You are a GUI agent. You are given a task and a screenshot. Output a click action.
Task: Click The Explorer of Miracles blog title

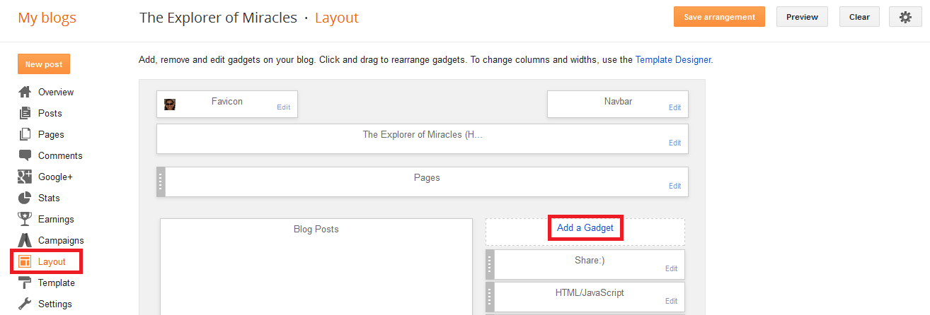pos(218,18)
